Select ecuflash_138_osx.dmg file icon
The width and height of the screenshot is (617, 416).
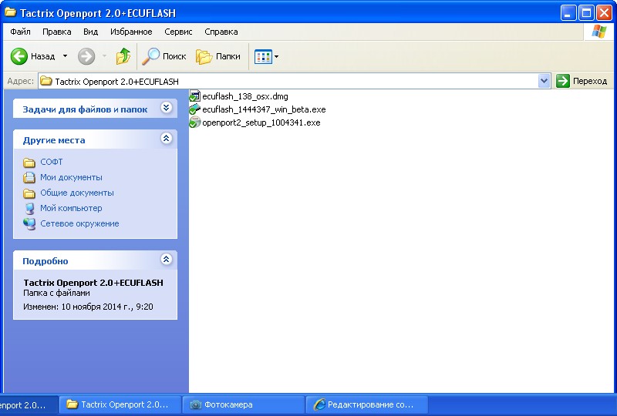click(194, 96)
